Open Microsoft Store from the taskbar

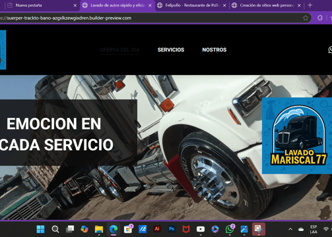pyautogui.click(x=128, y=229)
